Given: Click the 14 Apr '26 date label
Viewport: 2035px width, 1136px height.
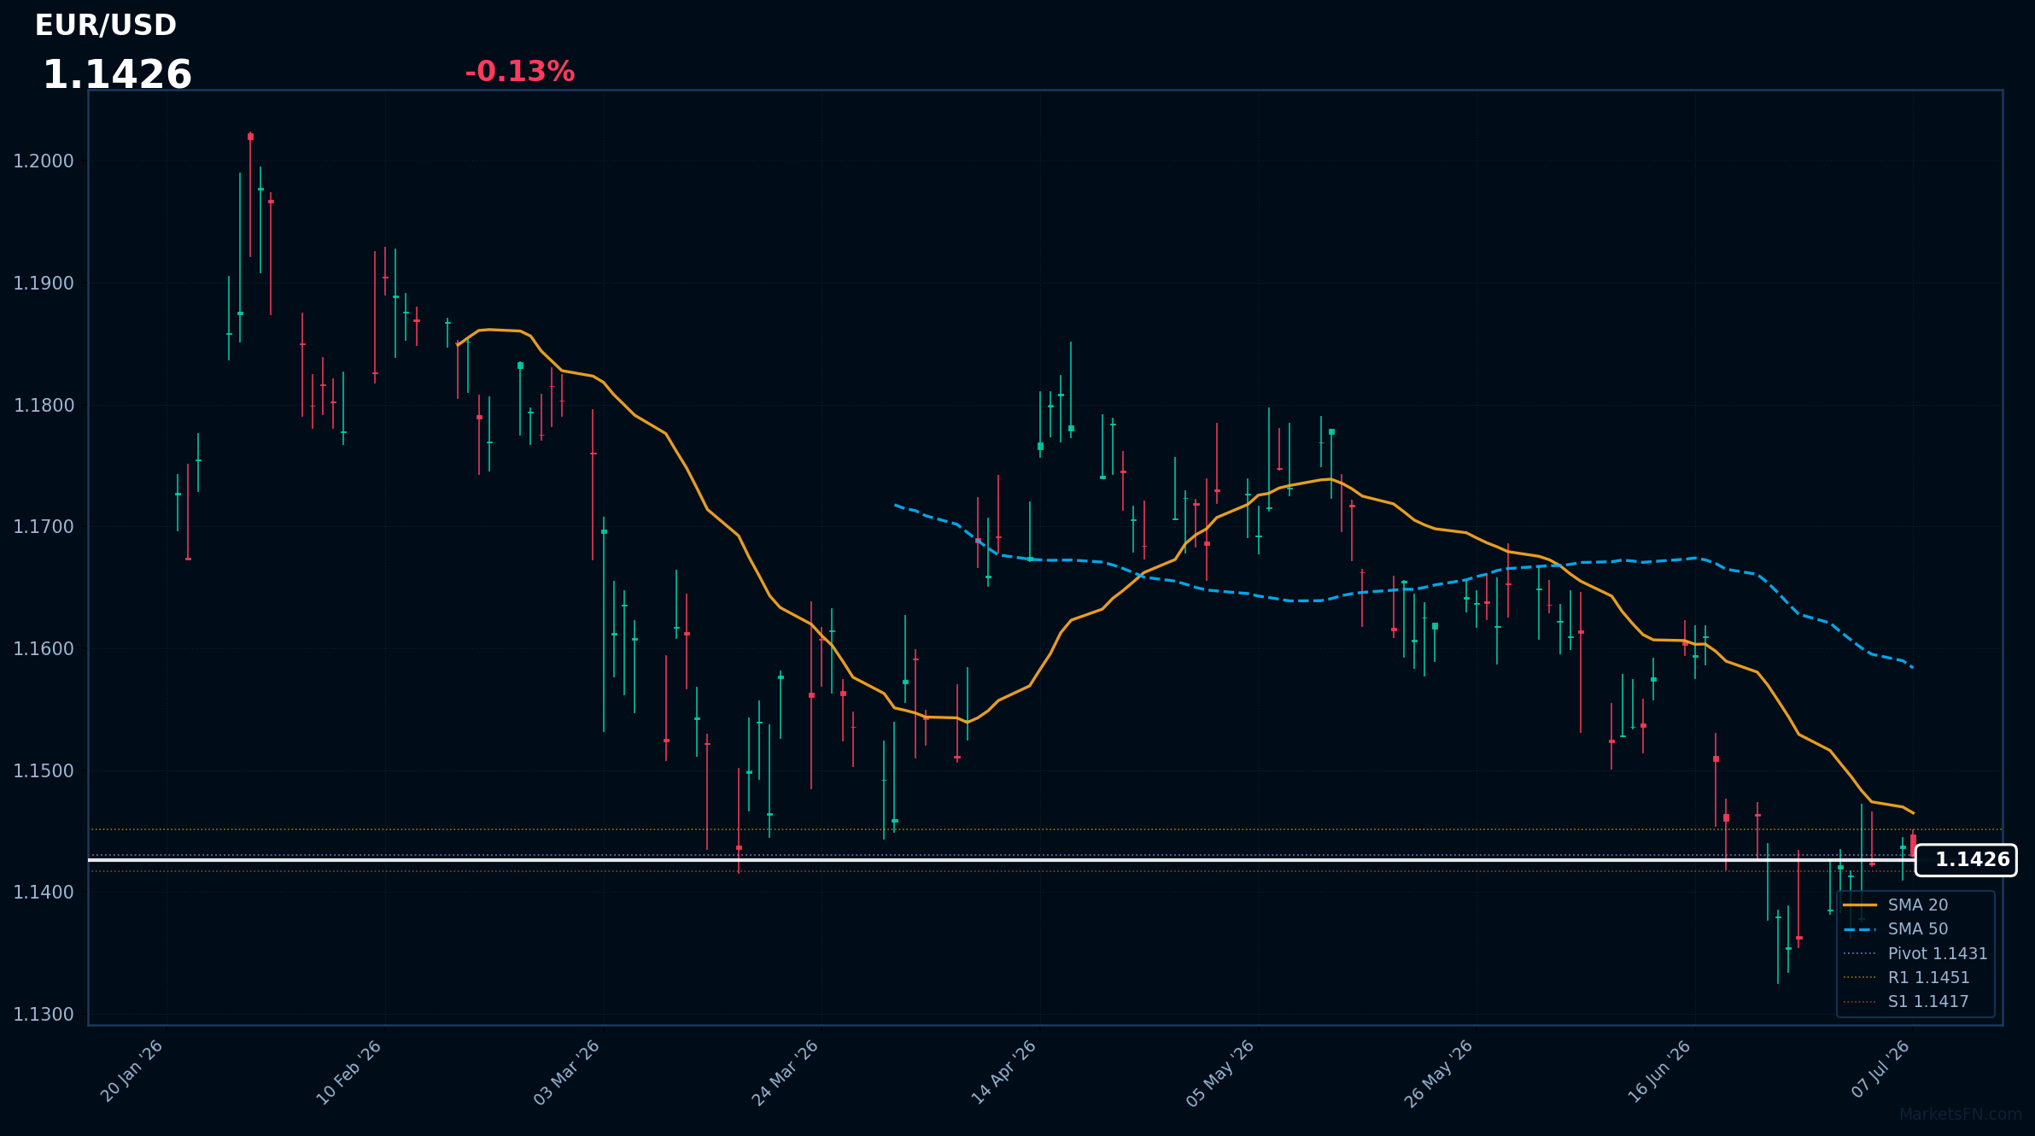Looking at the screenshot, I should 1004,1073.
